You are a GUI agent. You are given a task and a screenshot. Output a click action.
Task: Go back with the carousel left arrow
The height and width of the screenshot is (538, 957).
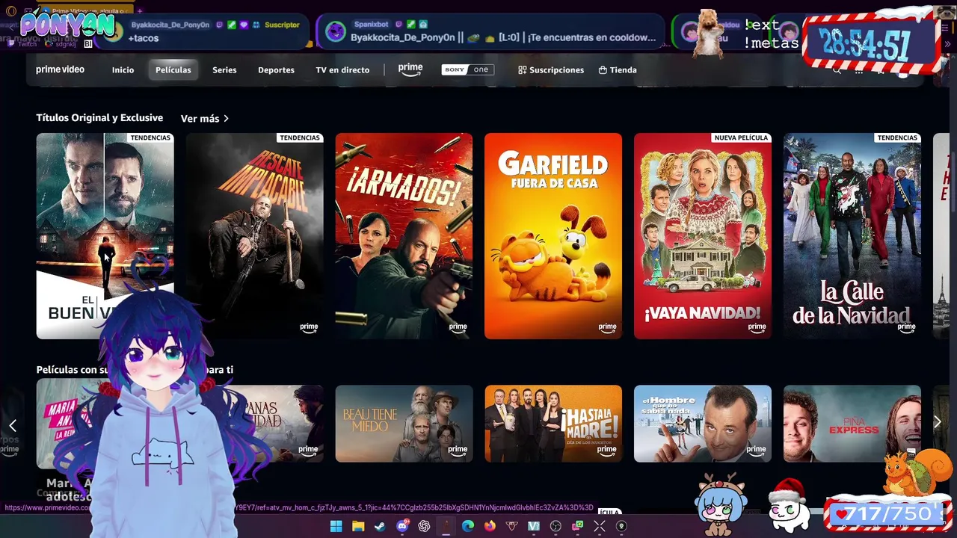(13, 425)
